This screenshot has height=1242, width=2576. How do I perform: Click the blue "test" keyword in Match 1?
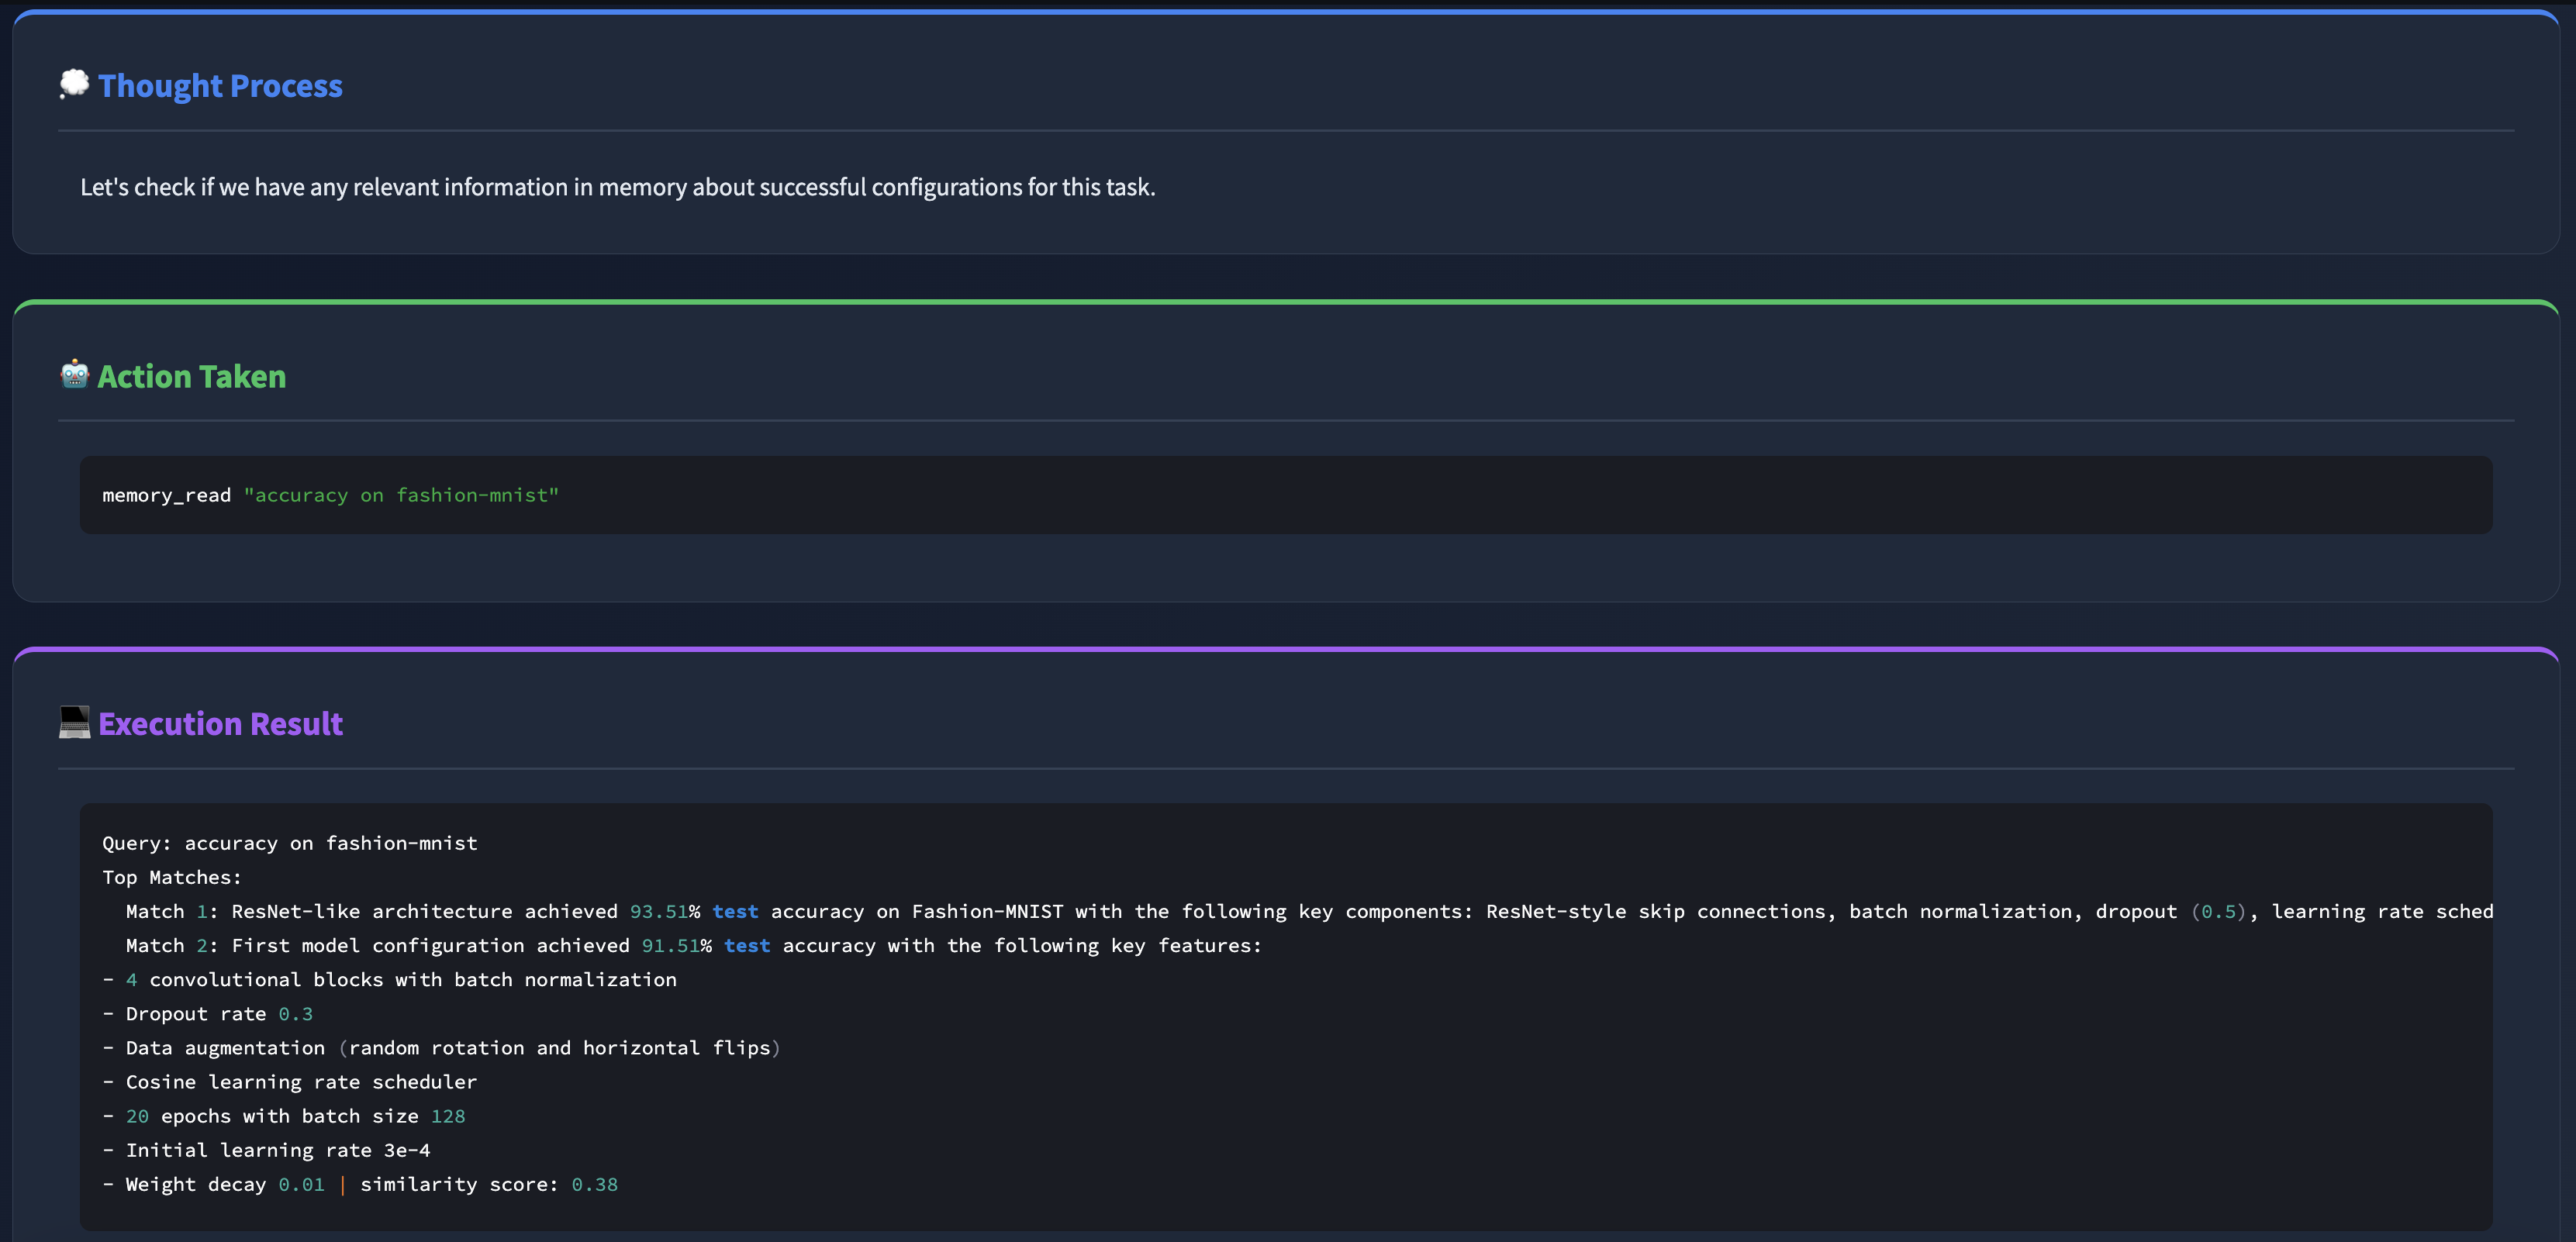click(735, 911)
